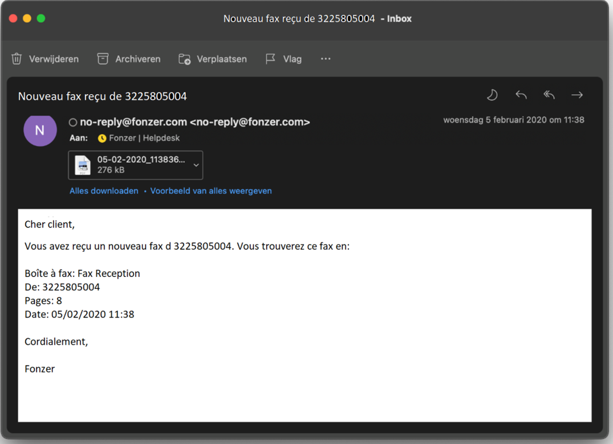Click the subject line Nouveau fax reçu de 3225805004
Screen dimensions: 613x444
(x=103, y=96)
